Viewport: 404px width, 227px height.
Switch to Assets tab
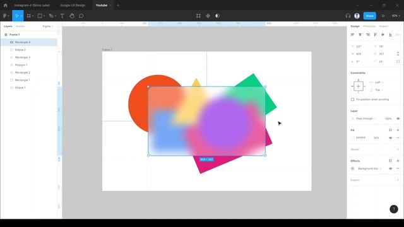20,26
